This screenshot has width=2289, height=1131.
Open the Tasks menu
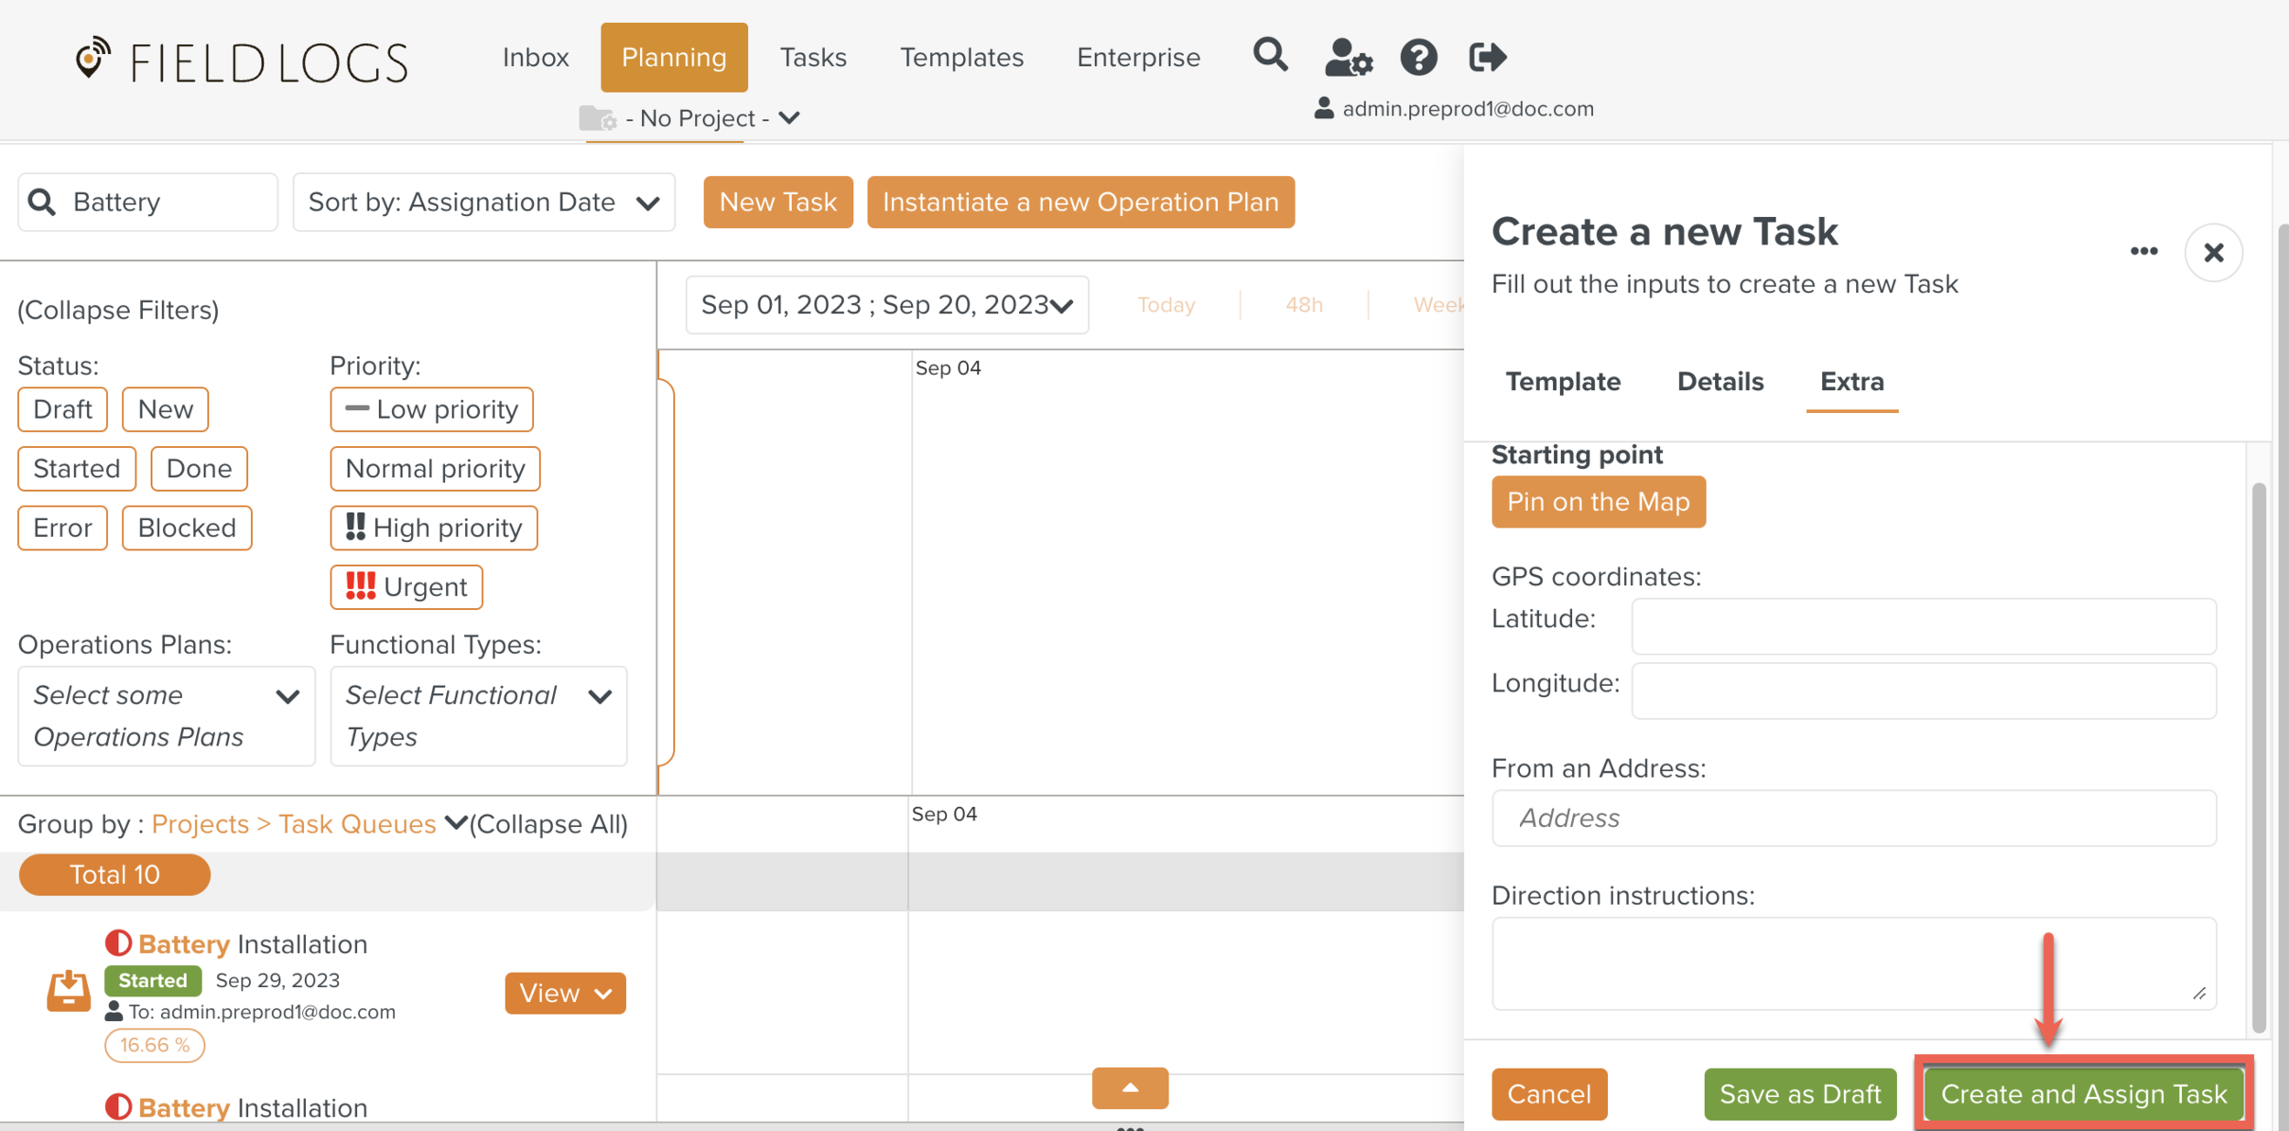click(813, 57)
